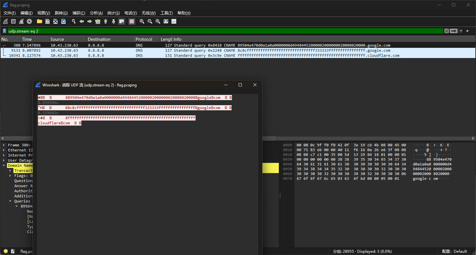Open display filter bookmark menu
The height and width of the screenshot is (255, 476).
click(x=4, y=31)
